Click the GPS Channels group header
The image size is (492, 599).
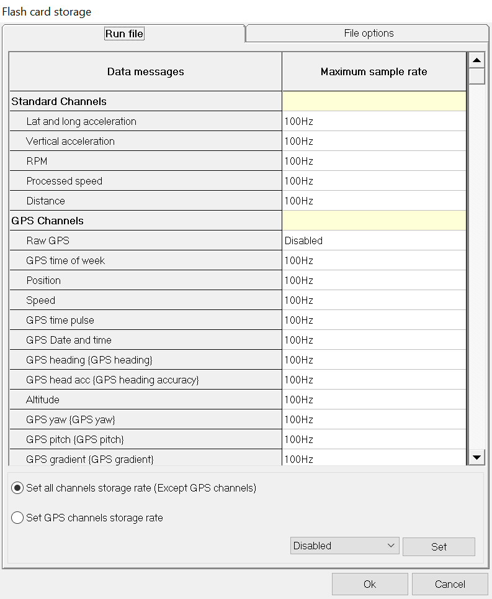coord(48,221)
